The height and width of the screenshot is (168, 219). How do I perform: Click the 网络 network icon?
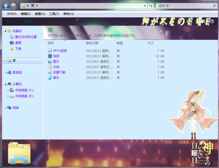click(9, 107)
